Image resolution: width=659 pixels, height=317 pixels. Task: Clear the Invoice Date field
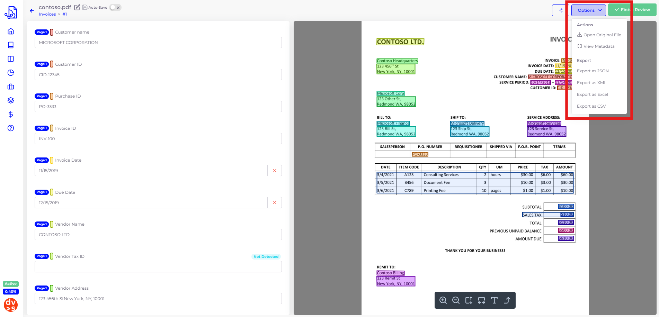coord(275,171)
